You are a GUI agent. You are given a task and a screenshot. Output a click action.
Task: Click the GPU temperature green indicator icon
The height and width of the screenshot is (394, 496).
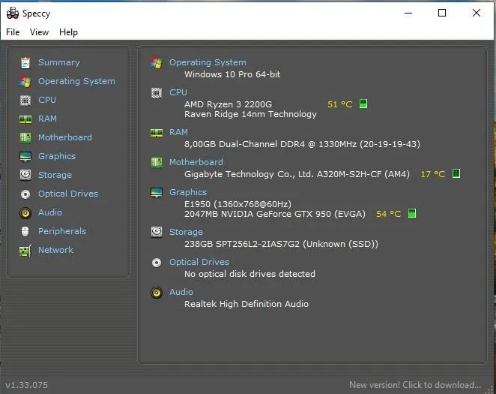coord(412,213)
